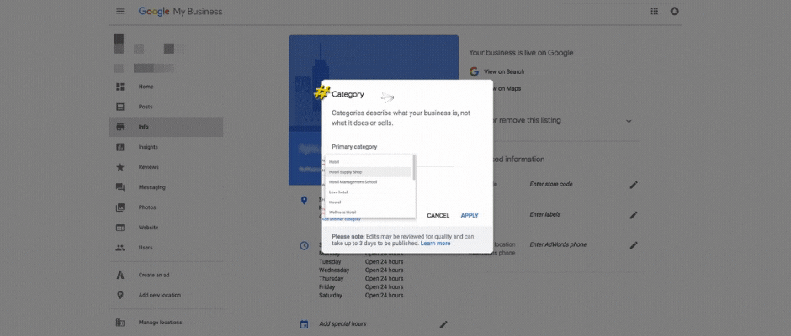Click the business hours clock icon
The height and width of the screenshot is (336, 791).
tap(304, 246)
